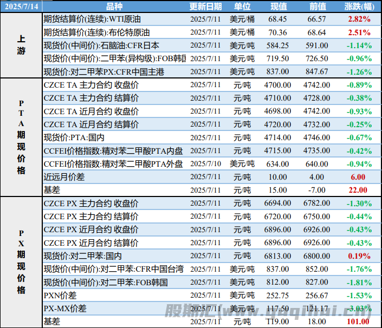This screenshot has width=382, height=328.
Task: Click the 品种 column header
Action: click(114, 6)
